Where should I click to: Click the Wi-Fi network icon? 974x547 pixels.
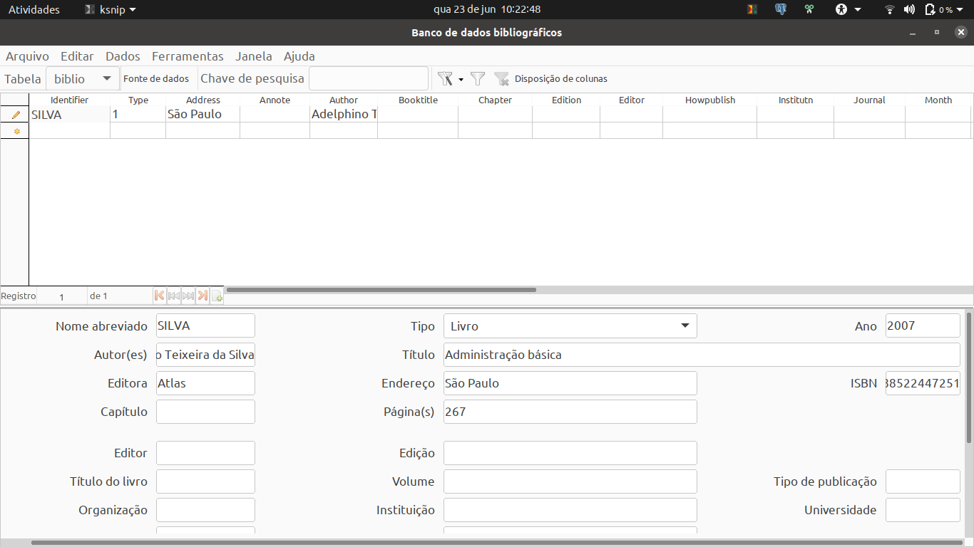889,9
